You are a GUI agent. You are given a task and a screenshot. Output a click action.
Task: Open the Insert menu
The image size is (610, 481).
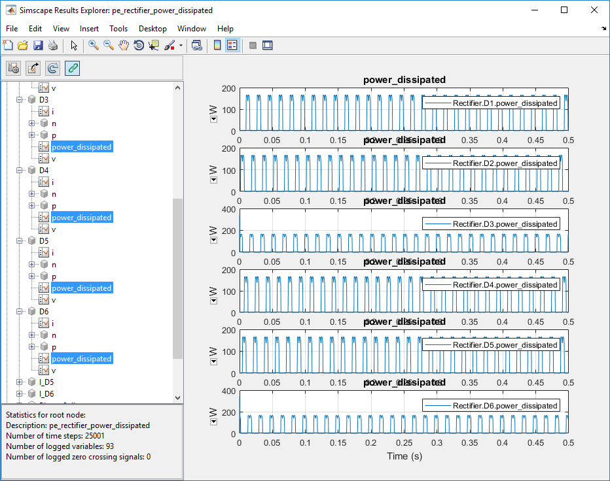pyautogui.click(x=89, y=29)
